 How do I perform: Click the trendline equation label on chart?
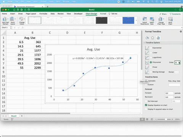[x=98, y=58]
